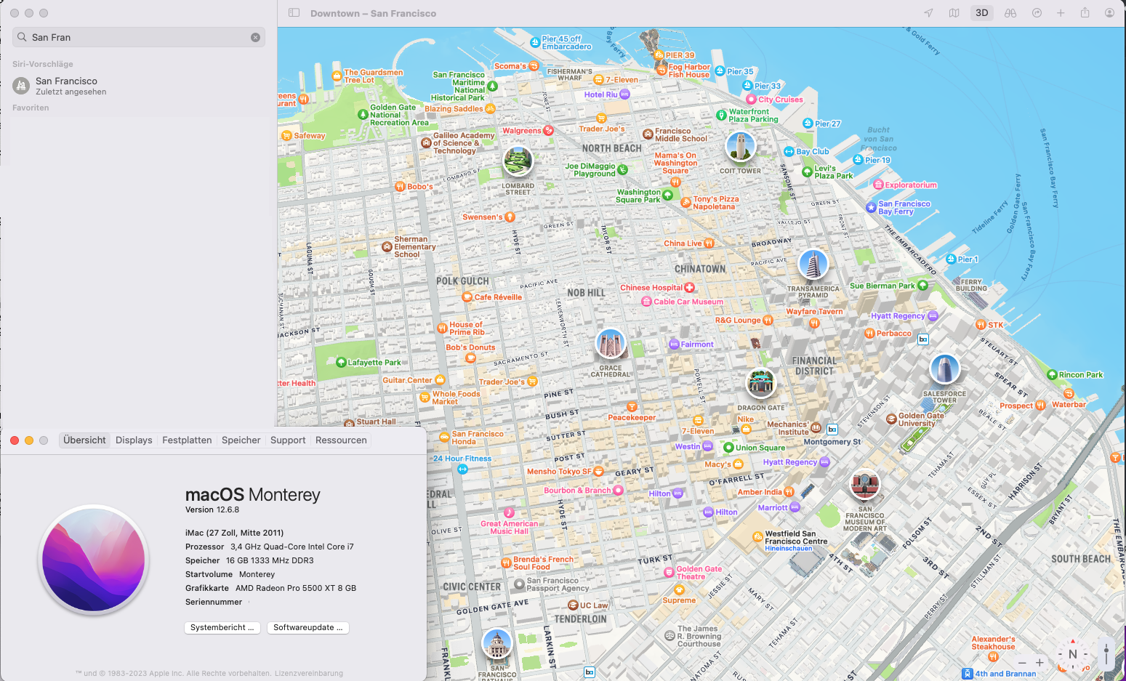The width and height of the screenshot is (1126, 681).
Task: Click the Macy's store pin
Action: (738, 464)
